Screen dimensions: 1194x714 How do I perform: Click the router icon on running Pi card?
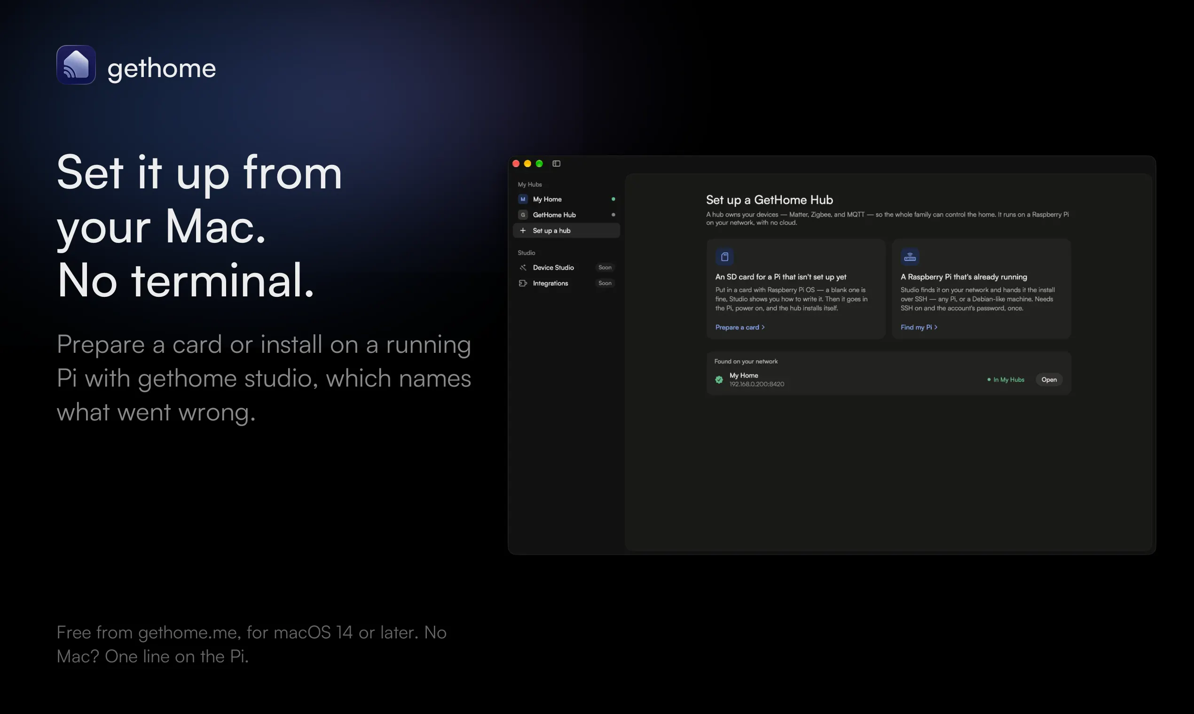coord(910,257)
